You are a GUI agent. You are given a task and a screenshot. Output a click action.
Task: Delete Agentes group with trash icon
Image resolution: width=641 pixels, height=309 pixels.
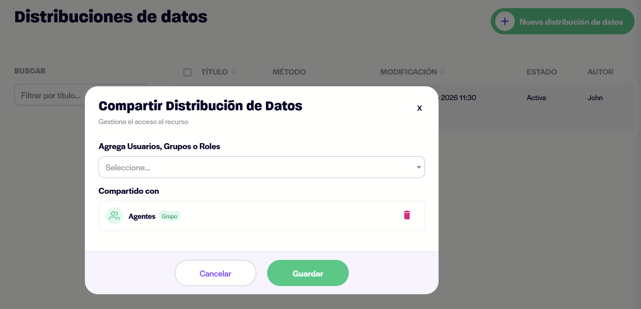pos(407,215)
